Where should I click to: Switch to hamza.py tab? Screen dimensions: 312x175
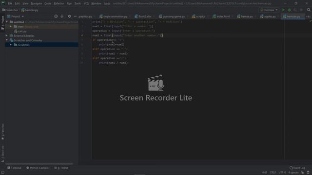point(246,17)
